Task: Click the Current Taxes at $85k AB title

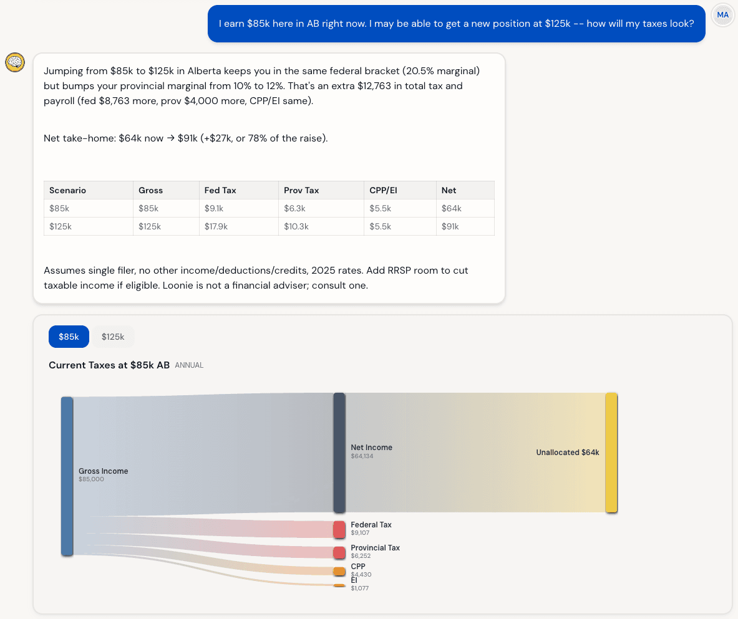Action: click(109, 365)
